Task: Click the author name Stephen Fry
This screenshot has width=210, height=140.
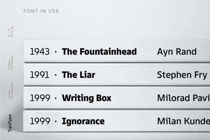Action: click(182, 75)
